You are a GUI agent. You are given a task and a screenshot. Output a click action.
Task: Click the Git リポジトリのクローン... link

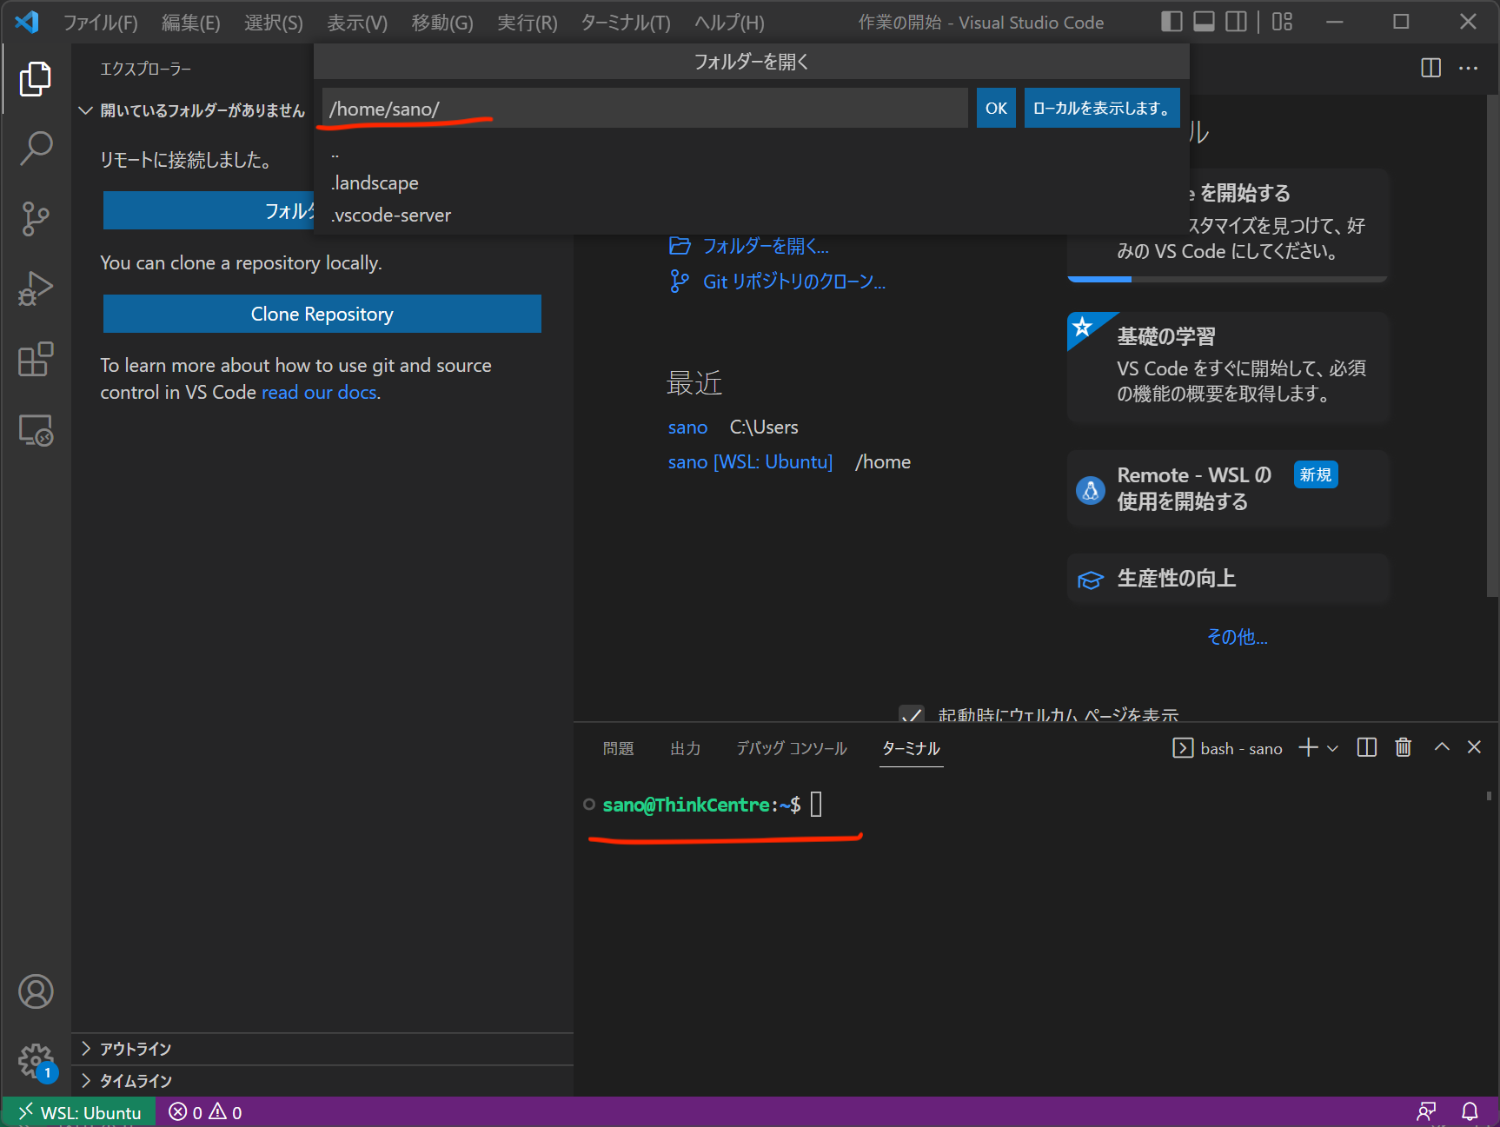(x=778, y=282)
